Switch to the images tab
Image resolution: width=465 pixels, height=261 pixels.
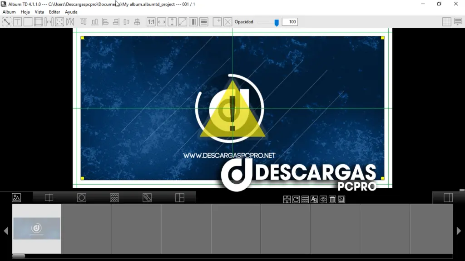coord(16,197)
